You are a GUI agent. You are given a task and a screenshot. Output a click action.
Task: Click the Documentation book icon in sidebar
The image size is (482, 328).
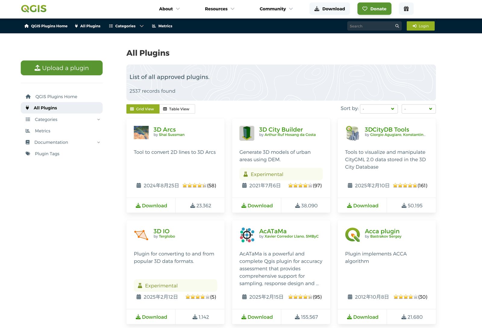(x=28, y=142)
